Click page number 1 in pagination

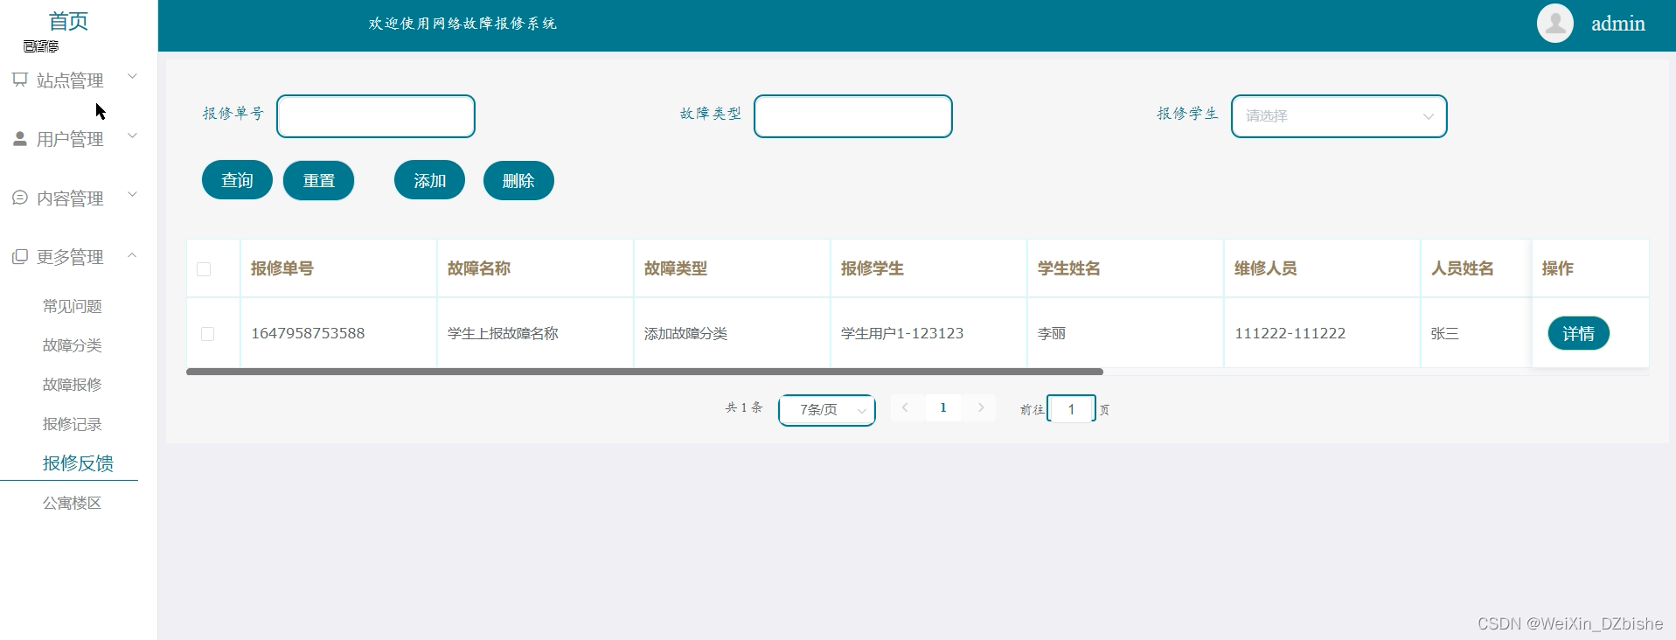[x=942, y=407]
